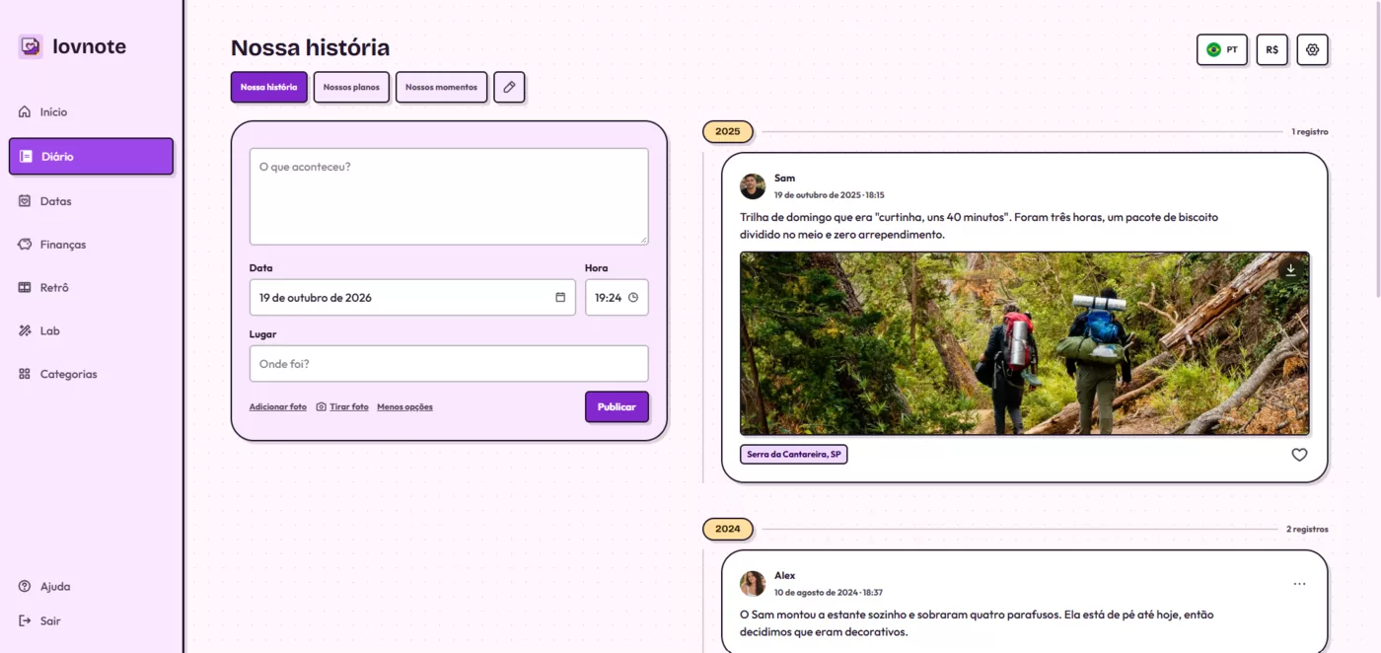1381x653 pixels.
Task: Click the Datas calendar icon
Action: tap(25, 201)
